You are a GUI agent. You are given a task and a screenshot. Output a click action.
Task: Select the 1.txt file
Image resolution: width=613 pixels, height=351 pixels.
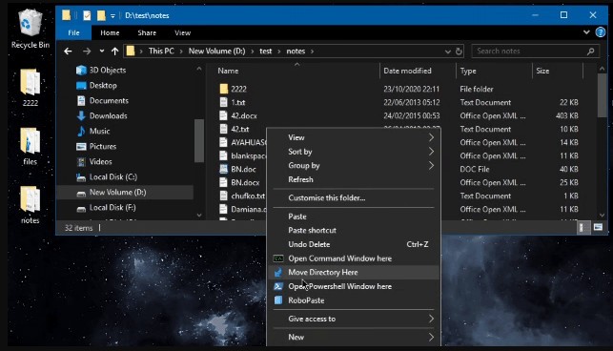click(x=237, y=102)
